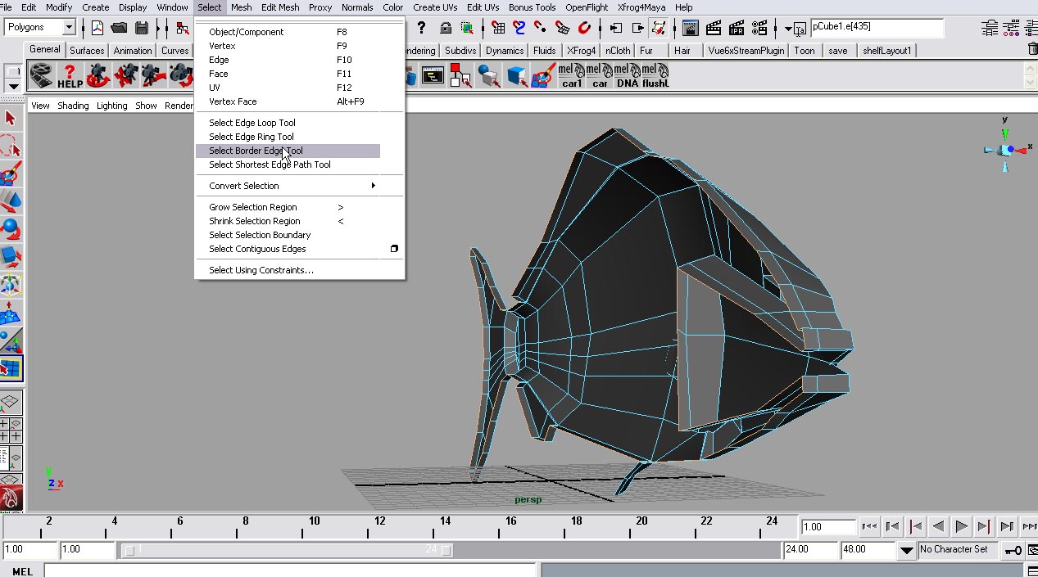Choose the Soft Modification tool
Viewport: 1038px width, 577px height.
coord(11,313)
